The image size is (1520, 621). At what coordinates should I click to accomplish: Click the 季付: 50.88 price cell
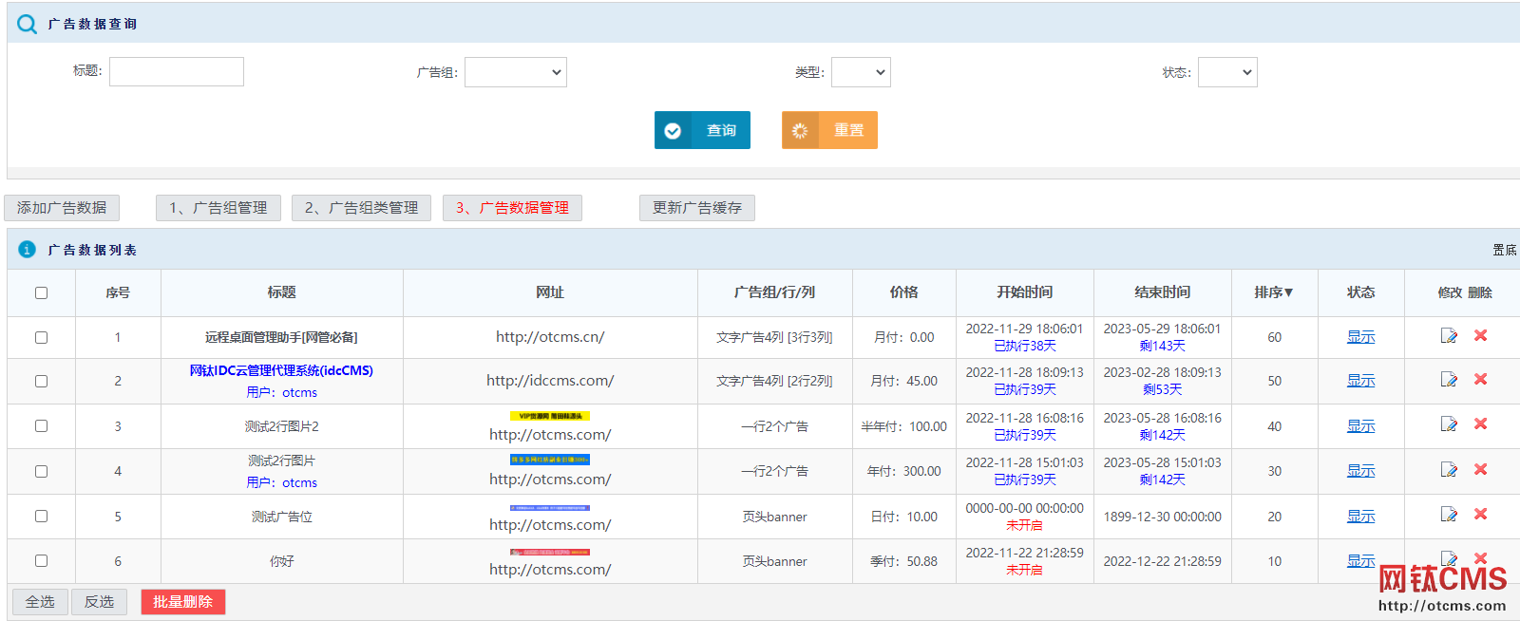pyautogui.click(x=904, y=561)
